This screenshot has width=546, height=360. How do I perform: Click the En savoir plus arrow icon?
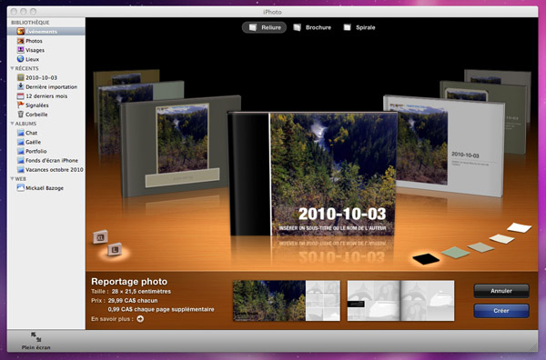(140, 318)
